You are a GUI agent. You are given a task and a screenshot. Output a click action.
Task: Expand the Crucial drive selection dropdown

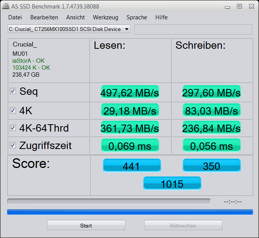coord(69,29)
